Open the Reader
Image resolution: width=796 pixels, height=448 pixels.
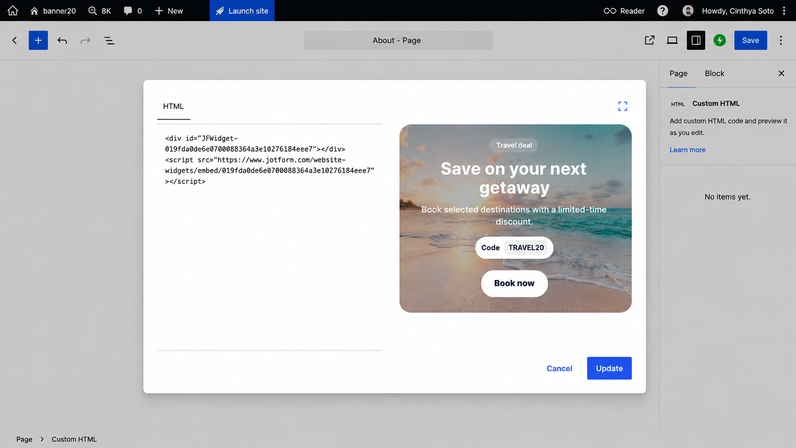pos(624,10)
